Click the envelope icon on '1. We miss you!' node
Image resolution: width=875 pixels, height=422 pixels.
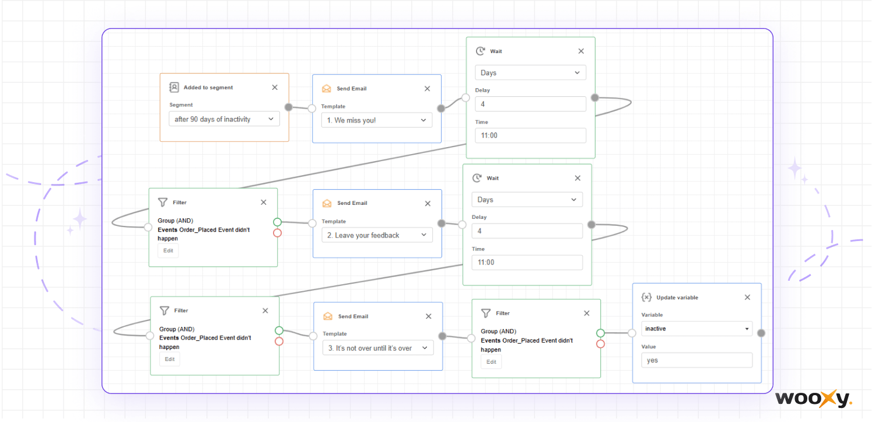point(327,89)
